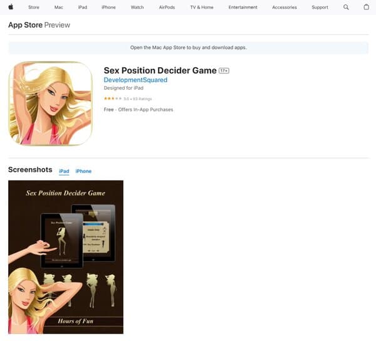Go to the top-nav iPad menu
The height and width of the screenshot is (341, 376).
pyautogui.click(x=83, y=8)
